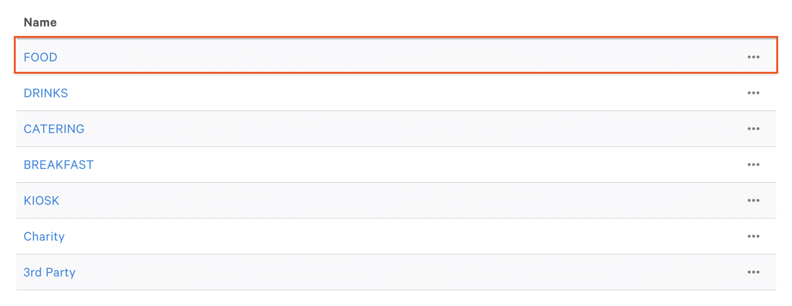Open the options menu for FOOD
The image size is (792, 306).
tap(753, 57)
